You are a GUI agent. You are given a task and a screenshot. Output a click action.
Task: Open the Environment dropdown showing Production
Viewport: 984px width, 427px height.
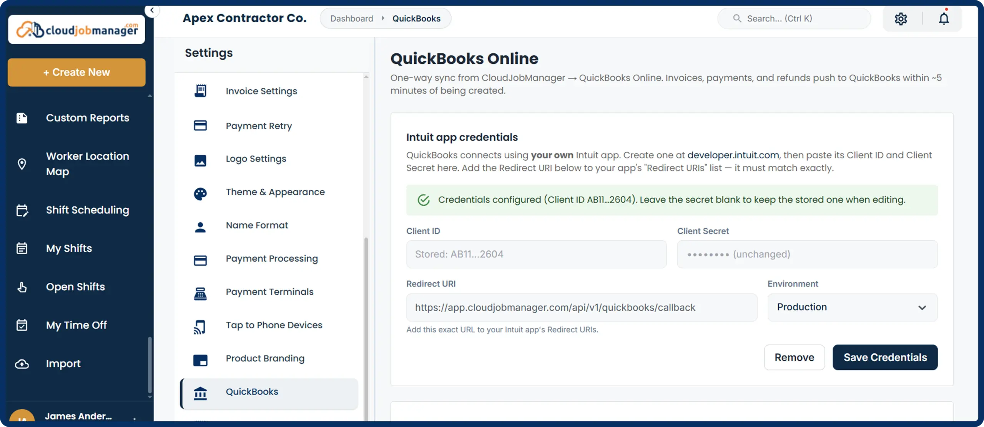[853, 307]
